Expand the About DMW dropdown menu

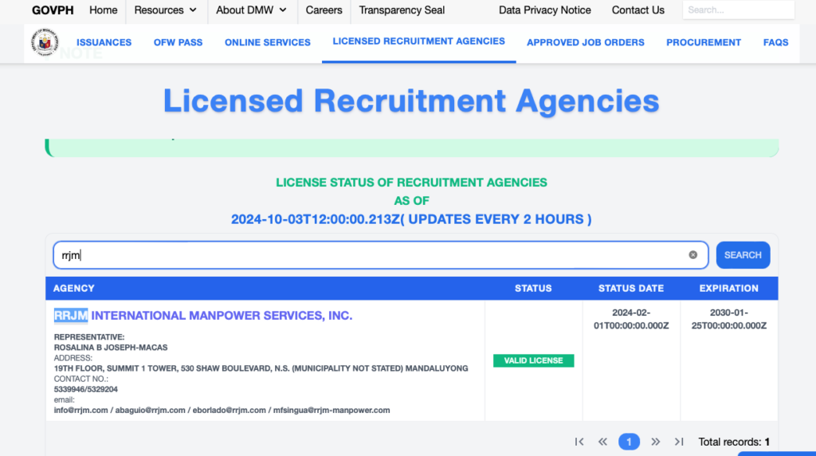251,10
